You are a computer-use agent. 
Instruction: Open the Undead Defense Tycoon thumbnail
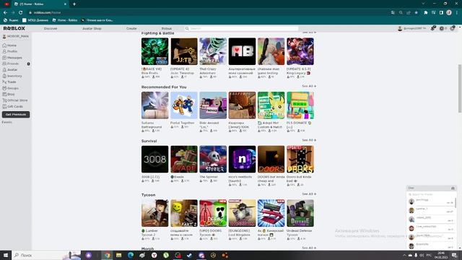pos(300,213)
